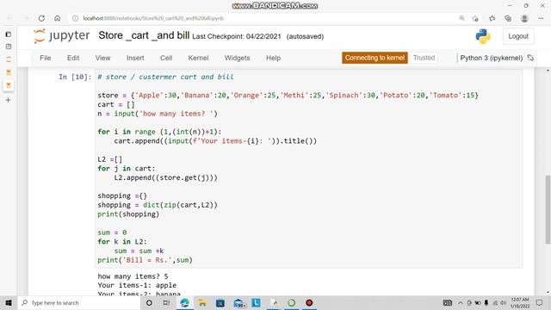Click the 'how many items? 5' output line
Viewport: 551px width, 310px height.
[133, 276]
